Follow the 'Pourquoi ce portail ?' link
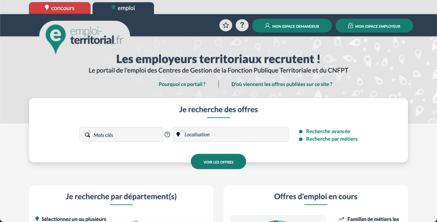The width and height of the screenshot is (437, 222). [182, 84]
